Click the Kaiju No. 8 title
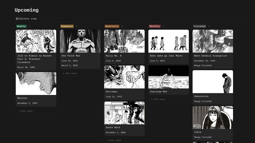 point(114,56)
